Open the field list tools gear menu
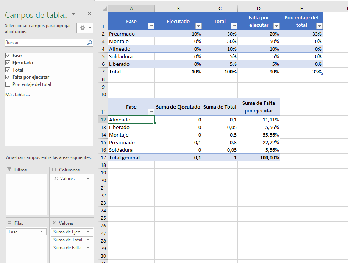 pos(85,28)
